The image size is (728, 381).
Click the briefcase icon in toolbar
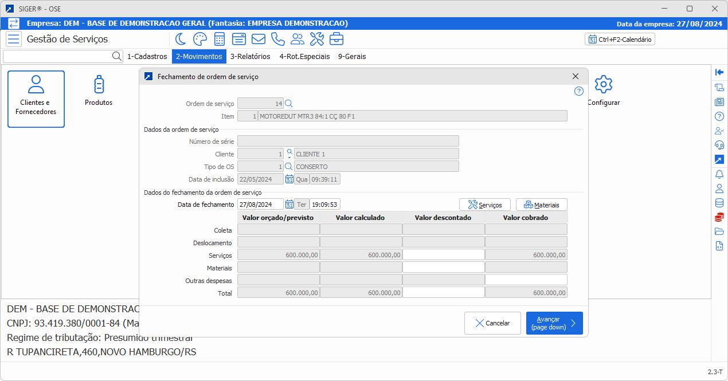click(336, 39)
